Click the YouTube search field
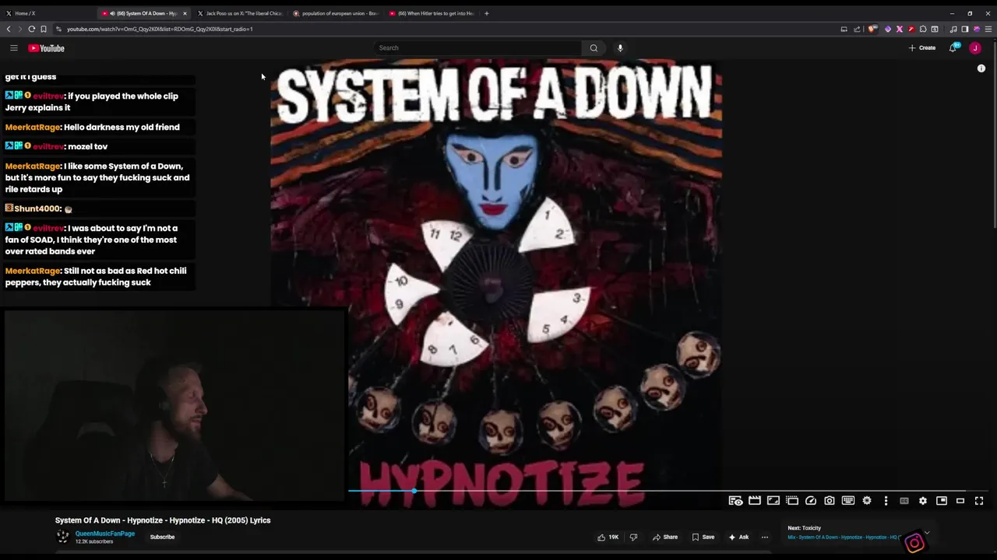Screen dimensions: 997x560 [477, 48]
